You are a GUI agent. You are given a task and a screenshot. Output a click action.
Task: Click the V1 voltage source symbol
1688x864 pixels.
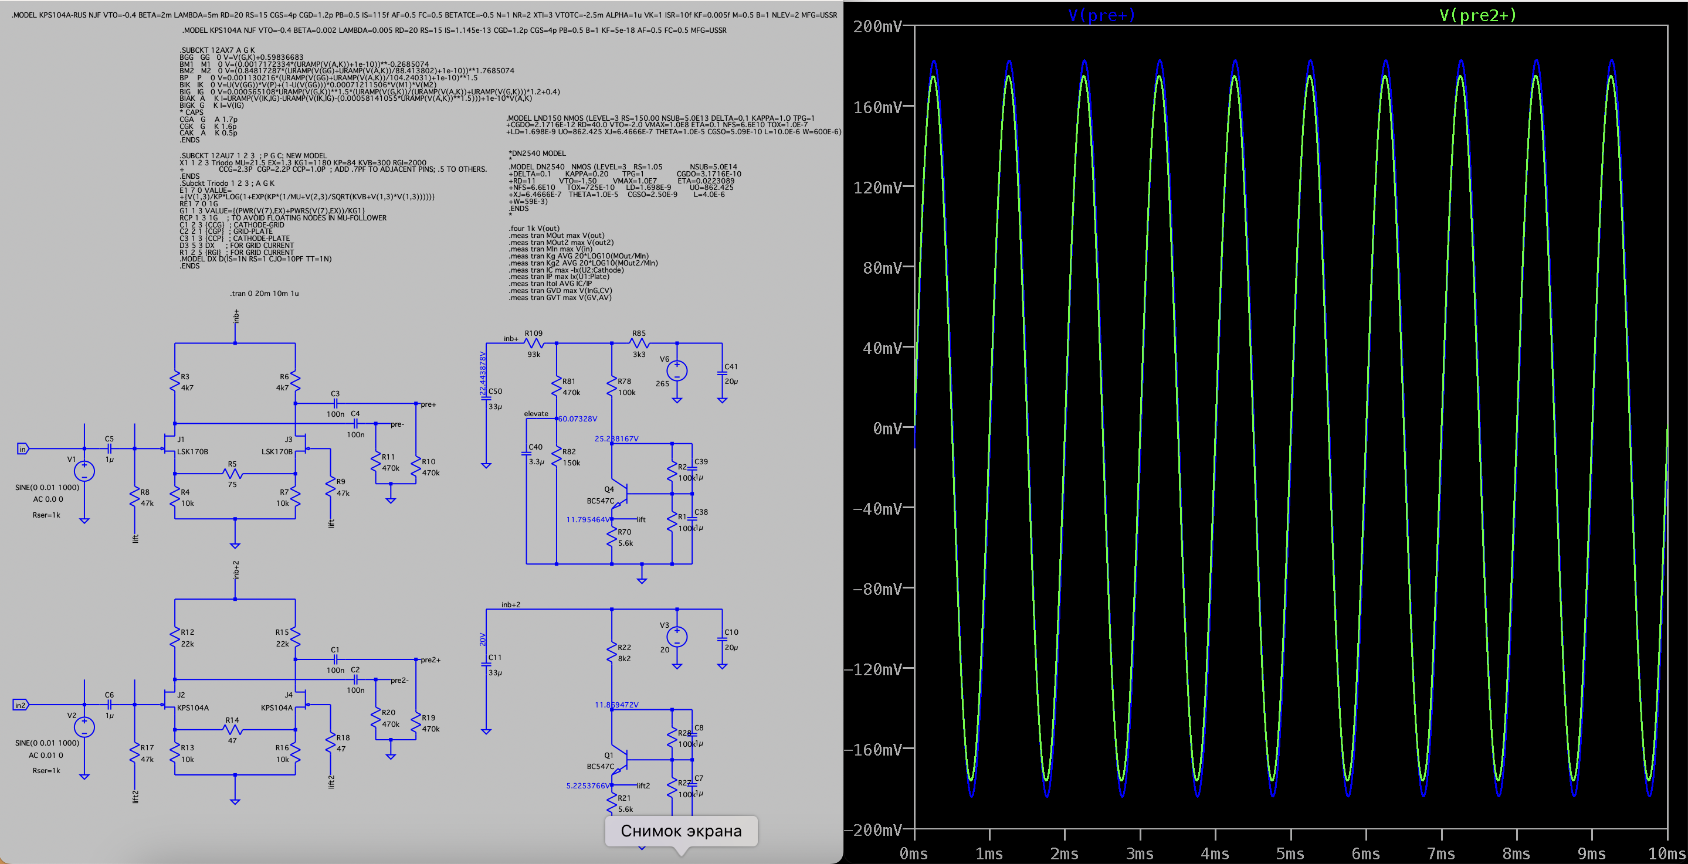pyautogui.click(x=84, y=470)
